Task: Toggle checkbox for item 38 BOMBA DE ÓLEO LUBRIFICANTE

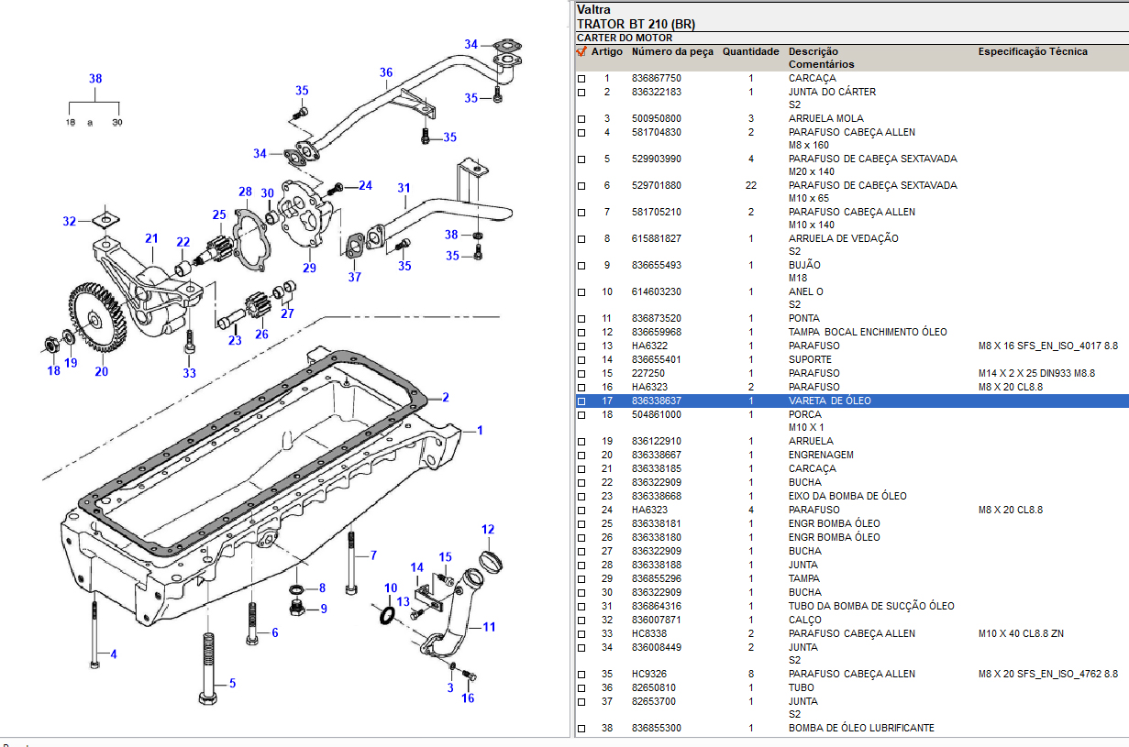Action: click(581, 729)
